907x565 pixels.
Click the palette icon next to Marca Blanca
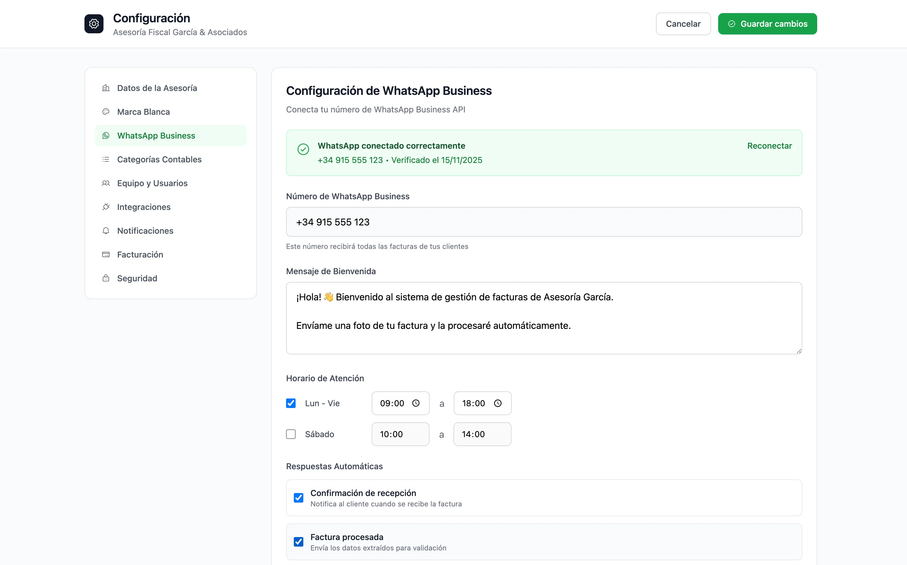coord(106,112)
